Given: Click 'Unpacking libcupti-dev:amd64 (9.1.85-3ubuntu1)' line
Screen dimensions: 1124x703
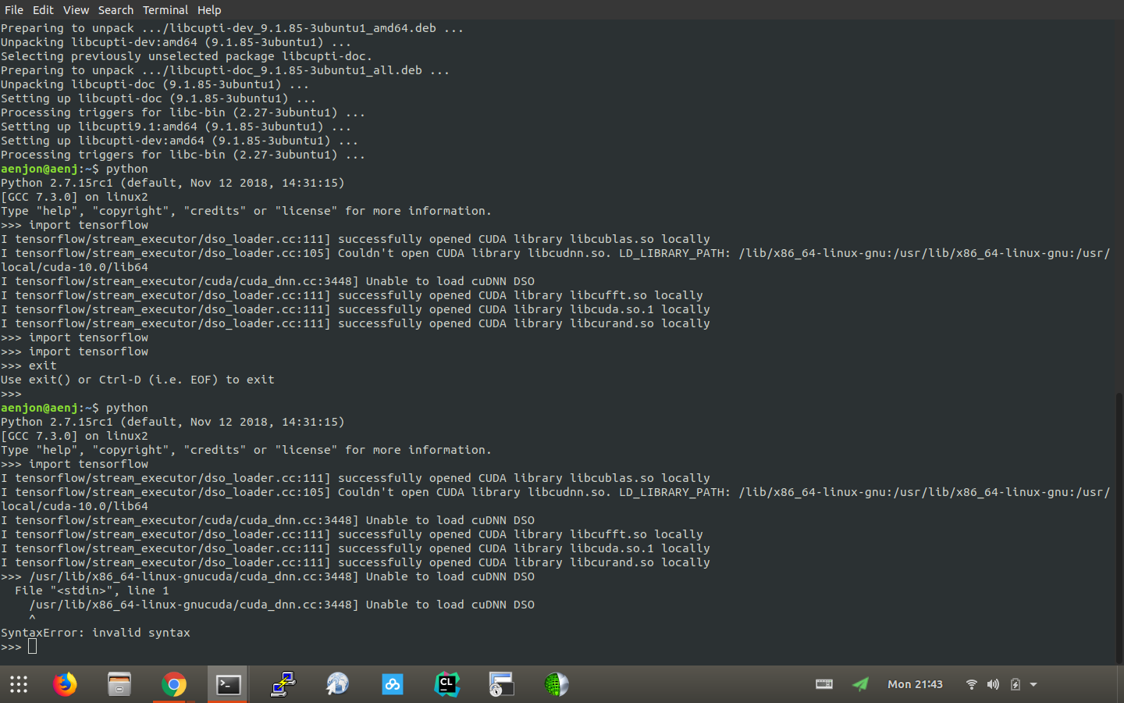Looking at the screenshot, I should point(176,42).
